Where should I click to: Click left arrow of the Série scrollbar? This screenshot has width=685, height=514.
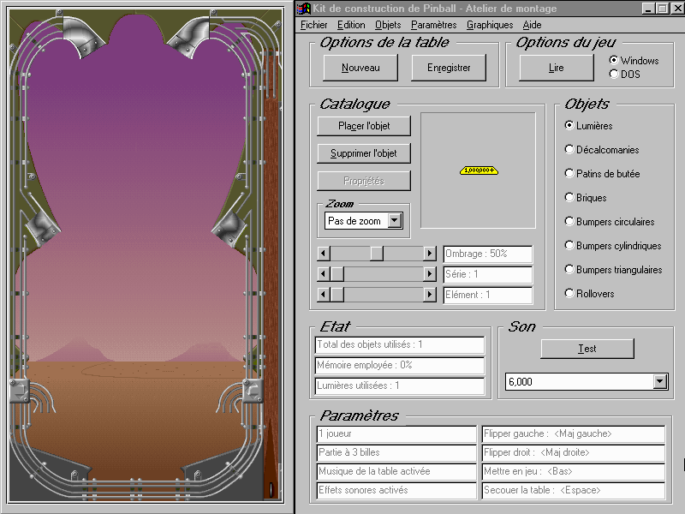coord(323,274)
